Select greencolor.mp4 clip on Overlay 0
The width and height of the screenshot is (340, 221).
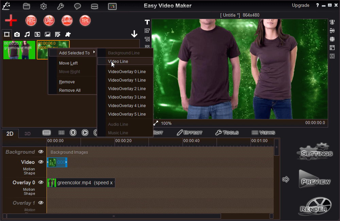81,183
